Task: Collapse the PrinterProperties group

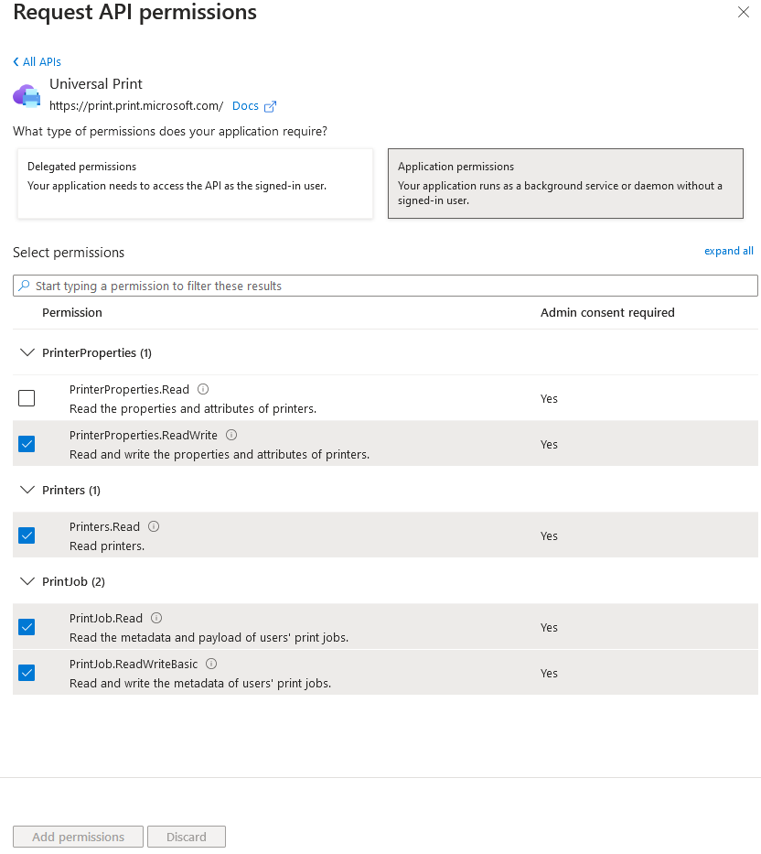Action: 27,352
